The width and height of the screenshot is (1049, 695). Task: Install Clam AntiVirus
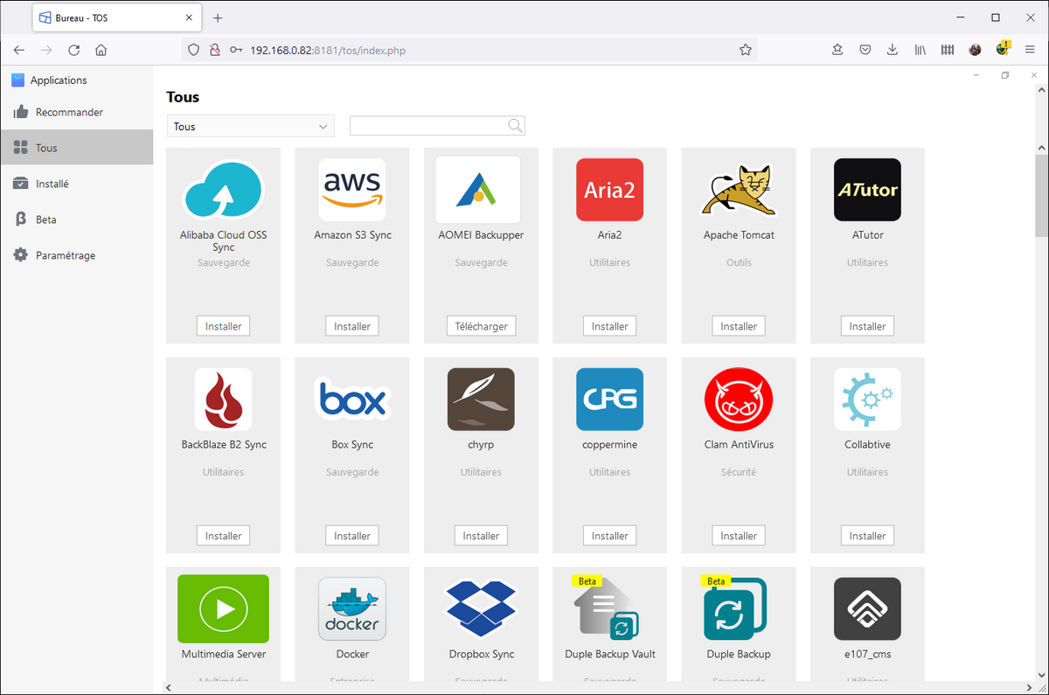[x=739, y=536]
